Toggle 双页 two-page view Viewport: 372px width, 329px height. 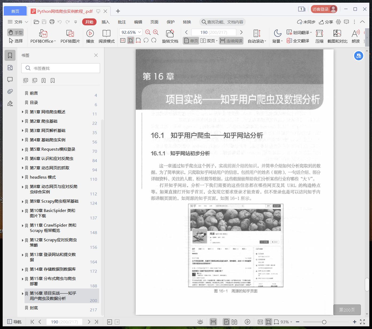click(209, 41)
